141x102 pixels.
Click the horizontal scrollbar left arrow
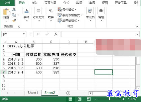pyautogui.click(x=91, y=93)
